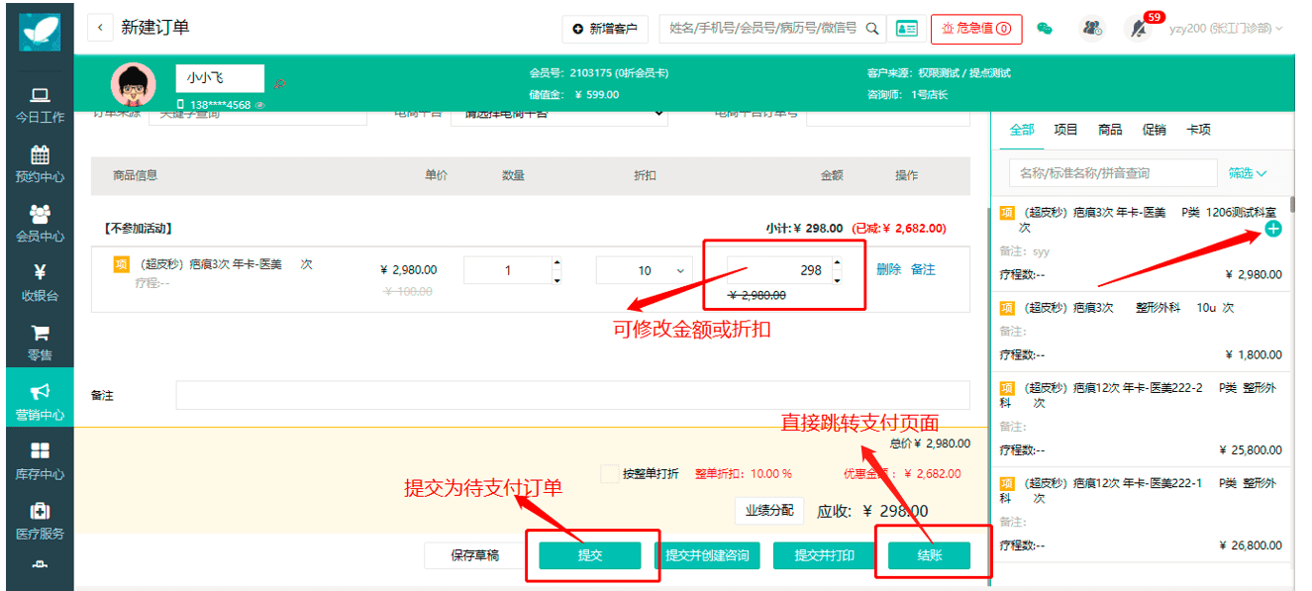This screenshot has height=591, width=1312.
Task: Click the 备注 remarks input field
Action: (572, 395)
